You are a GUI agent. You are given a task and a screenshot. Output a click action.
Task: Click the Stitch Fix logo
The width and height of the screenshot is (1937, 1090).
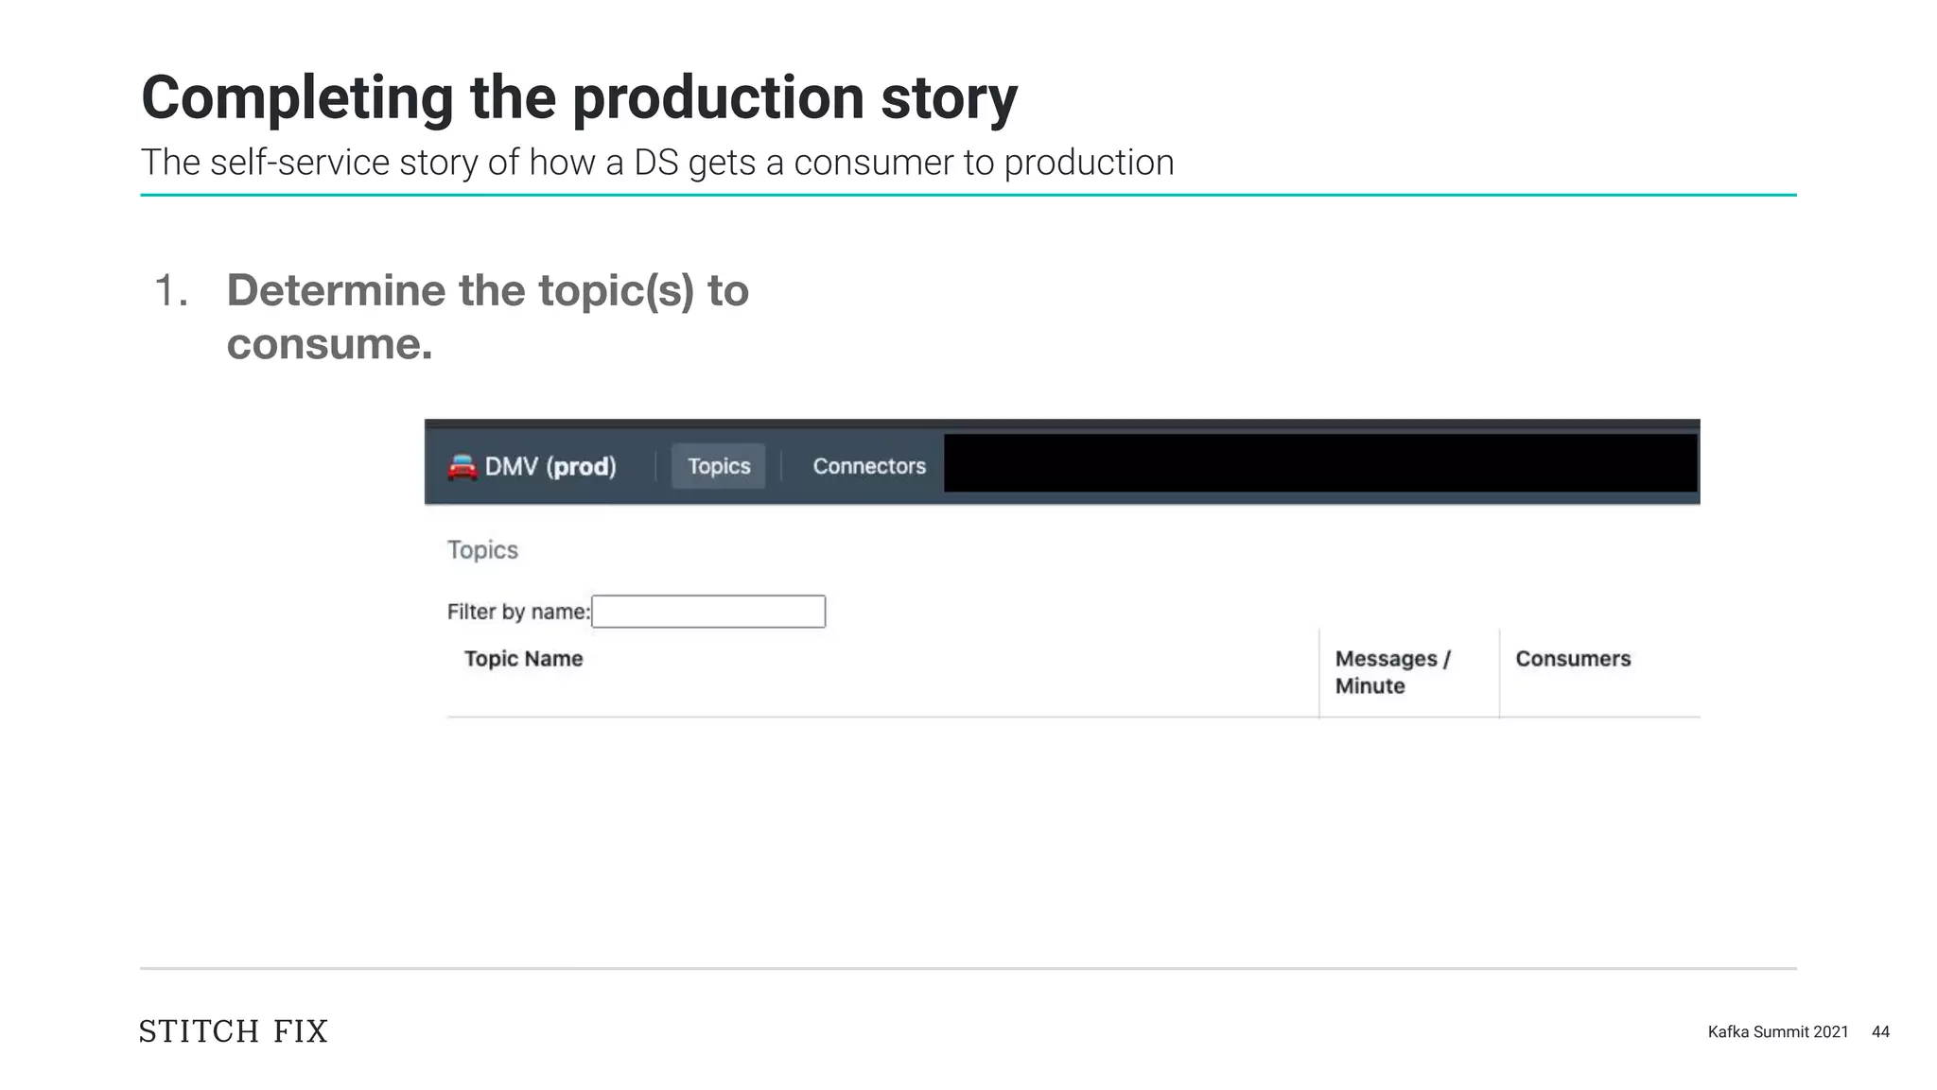tap(234, 1031)
